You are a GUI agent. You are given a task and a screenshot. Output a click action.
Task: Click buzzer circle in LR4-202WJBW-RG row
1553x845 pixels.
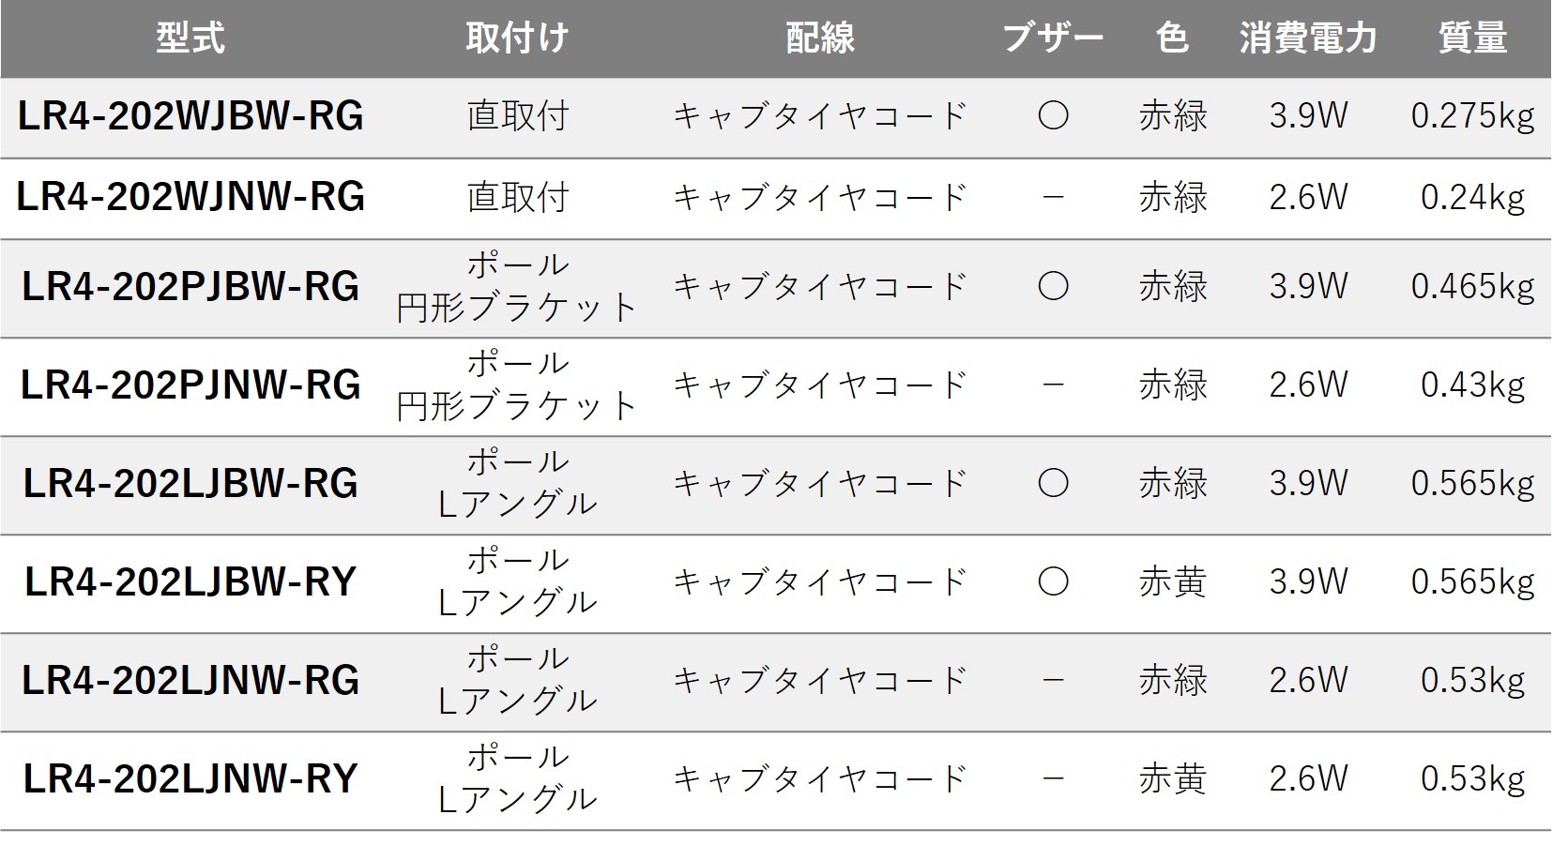[x=1053, y=116]
